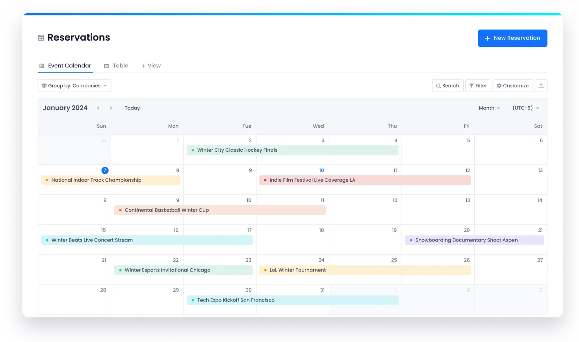The width and height of the screenshot is (579, 342).
Task: Jump to Today in the calendar
Action: point(132,108)
